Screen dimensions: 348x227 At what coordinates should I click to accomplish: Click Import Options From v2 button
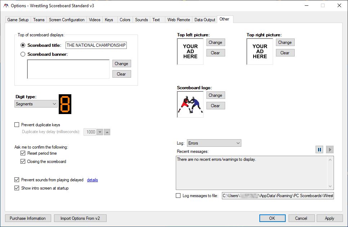(x=80, y=218)
